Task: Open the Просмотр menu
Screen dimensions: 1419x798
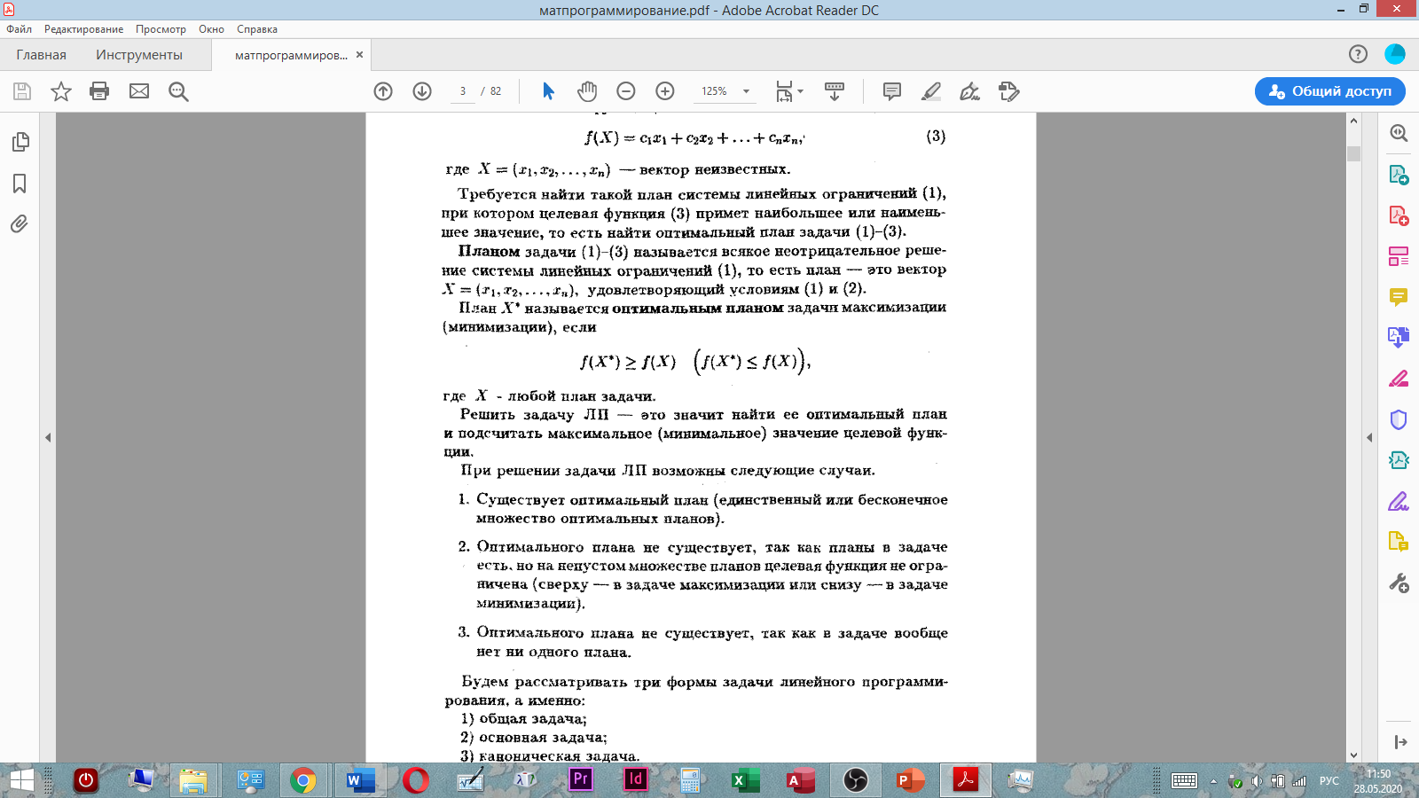Action: click(161, 29)
